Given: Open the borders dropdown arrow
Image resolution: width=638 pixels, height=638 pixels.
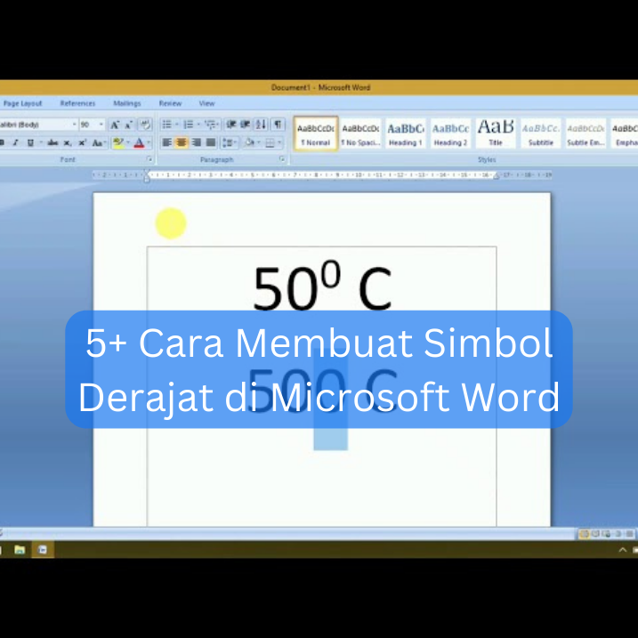Looking at the screenshot, I should point(279,143).
